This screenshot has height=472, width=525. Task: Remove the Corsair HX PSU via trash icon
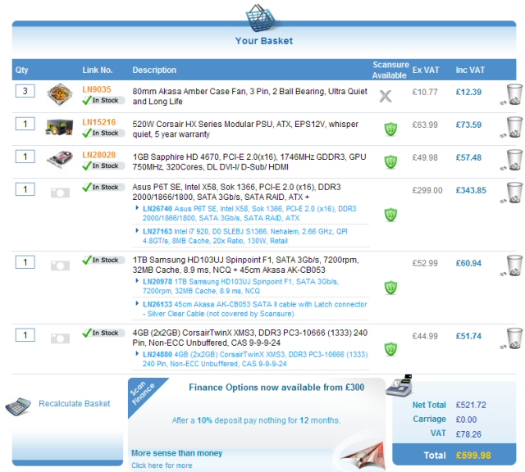(514, 127)
